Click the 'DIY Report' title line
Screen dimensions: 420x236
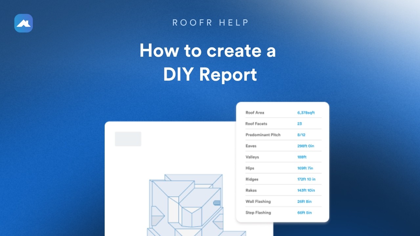[210, 74]
